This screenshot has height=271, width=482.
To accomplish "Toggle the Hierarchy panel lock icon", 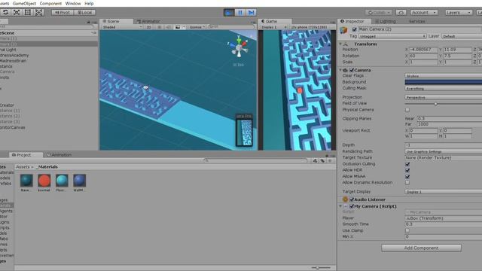I will (89, 22).
